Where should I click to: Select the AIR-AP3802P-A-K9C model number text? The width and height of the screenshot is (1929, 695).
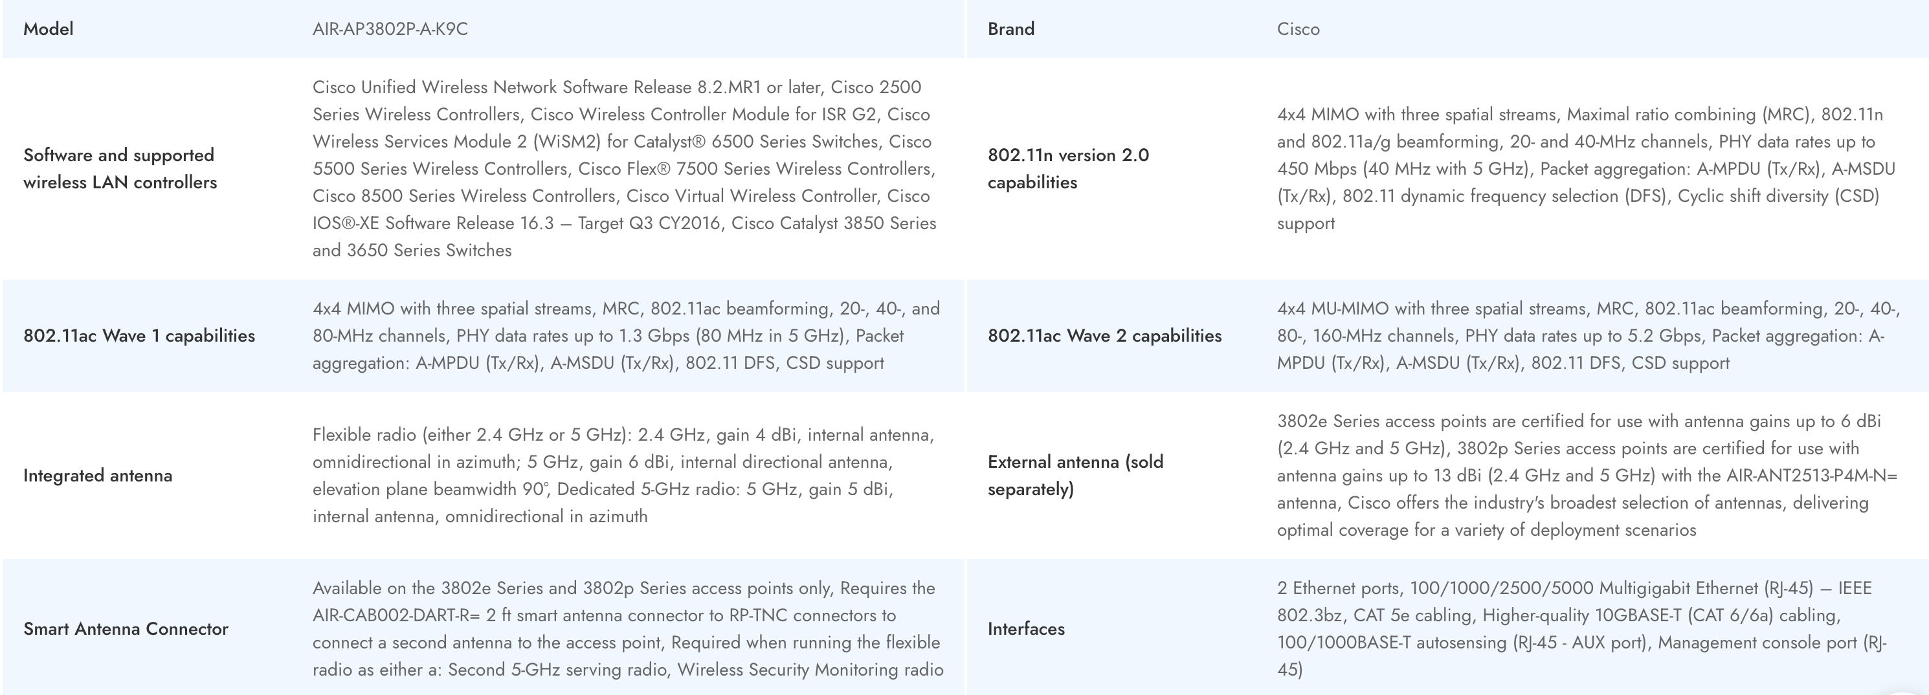[390, 29]
